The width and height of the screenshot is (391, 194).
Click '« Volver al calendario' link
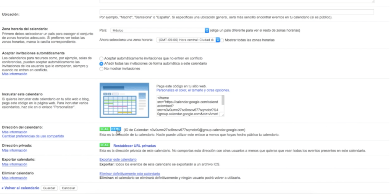click(x=20, y=188)
